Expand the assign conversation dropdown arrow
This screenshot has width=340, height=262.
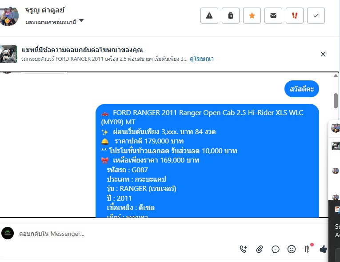81,20
